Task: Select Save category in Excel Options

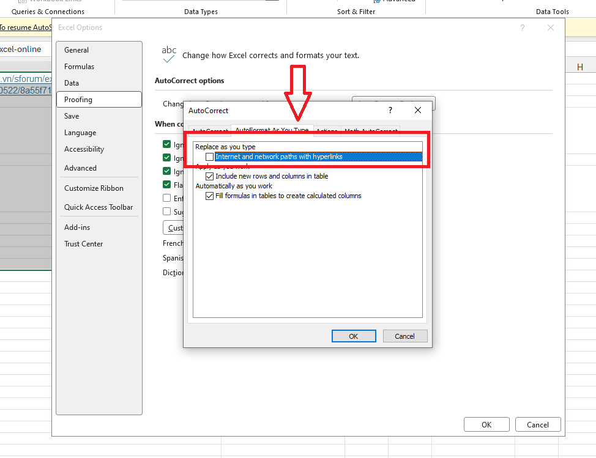Action: click(99, 116)
